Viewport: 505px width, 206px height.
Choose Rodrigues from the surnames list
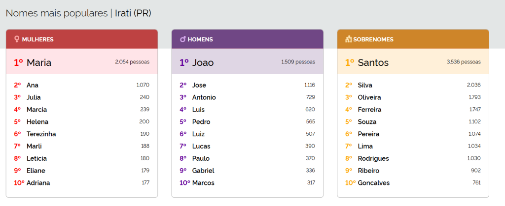[x=373, y=158]
